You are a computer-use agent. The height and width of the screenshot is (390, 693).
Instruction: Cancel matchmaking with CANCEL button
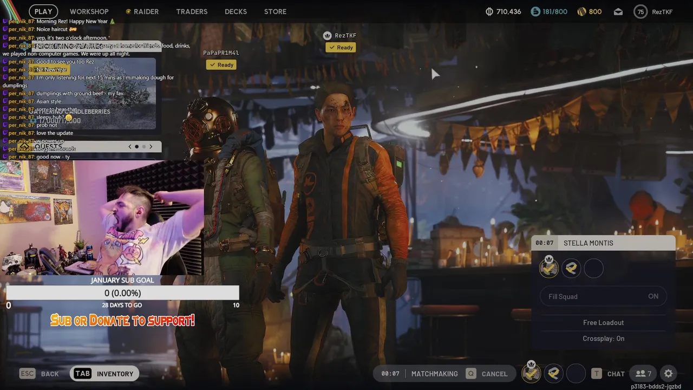pos(495,374)
